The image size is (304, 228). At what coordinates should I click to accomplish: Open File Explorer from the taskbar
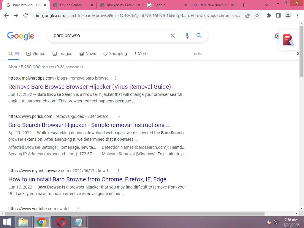pos(23,222)
